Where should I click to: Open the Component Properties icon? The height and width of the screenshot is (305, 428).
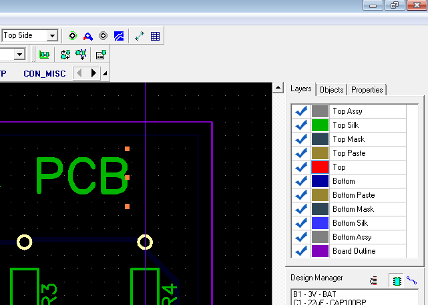(x=101, y=55)
